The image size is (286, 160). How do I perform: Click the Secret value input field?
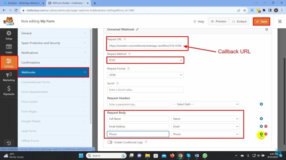tap(145, 90)
